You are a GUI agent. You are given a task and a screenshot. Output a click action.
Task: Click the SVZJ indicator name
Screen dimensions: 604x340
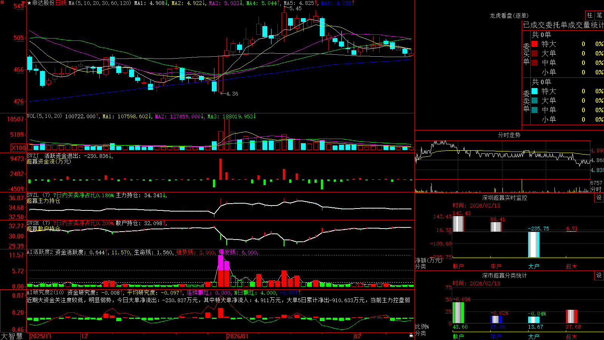(x=33, y=156)
